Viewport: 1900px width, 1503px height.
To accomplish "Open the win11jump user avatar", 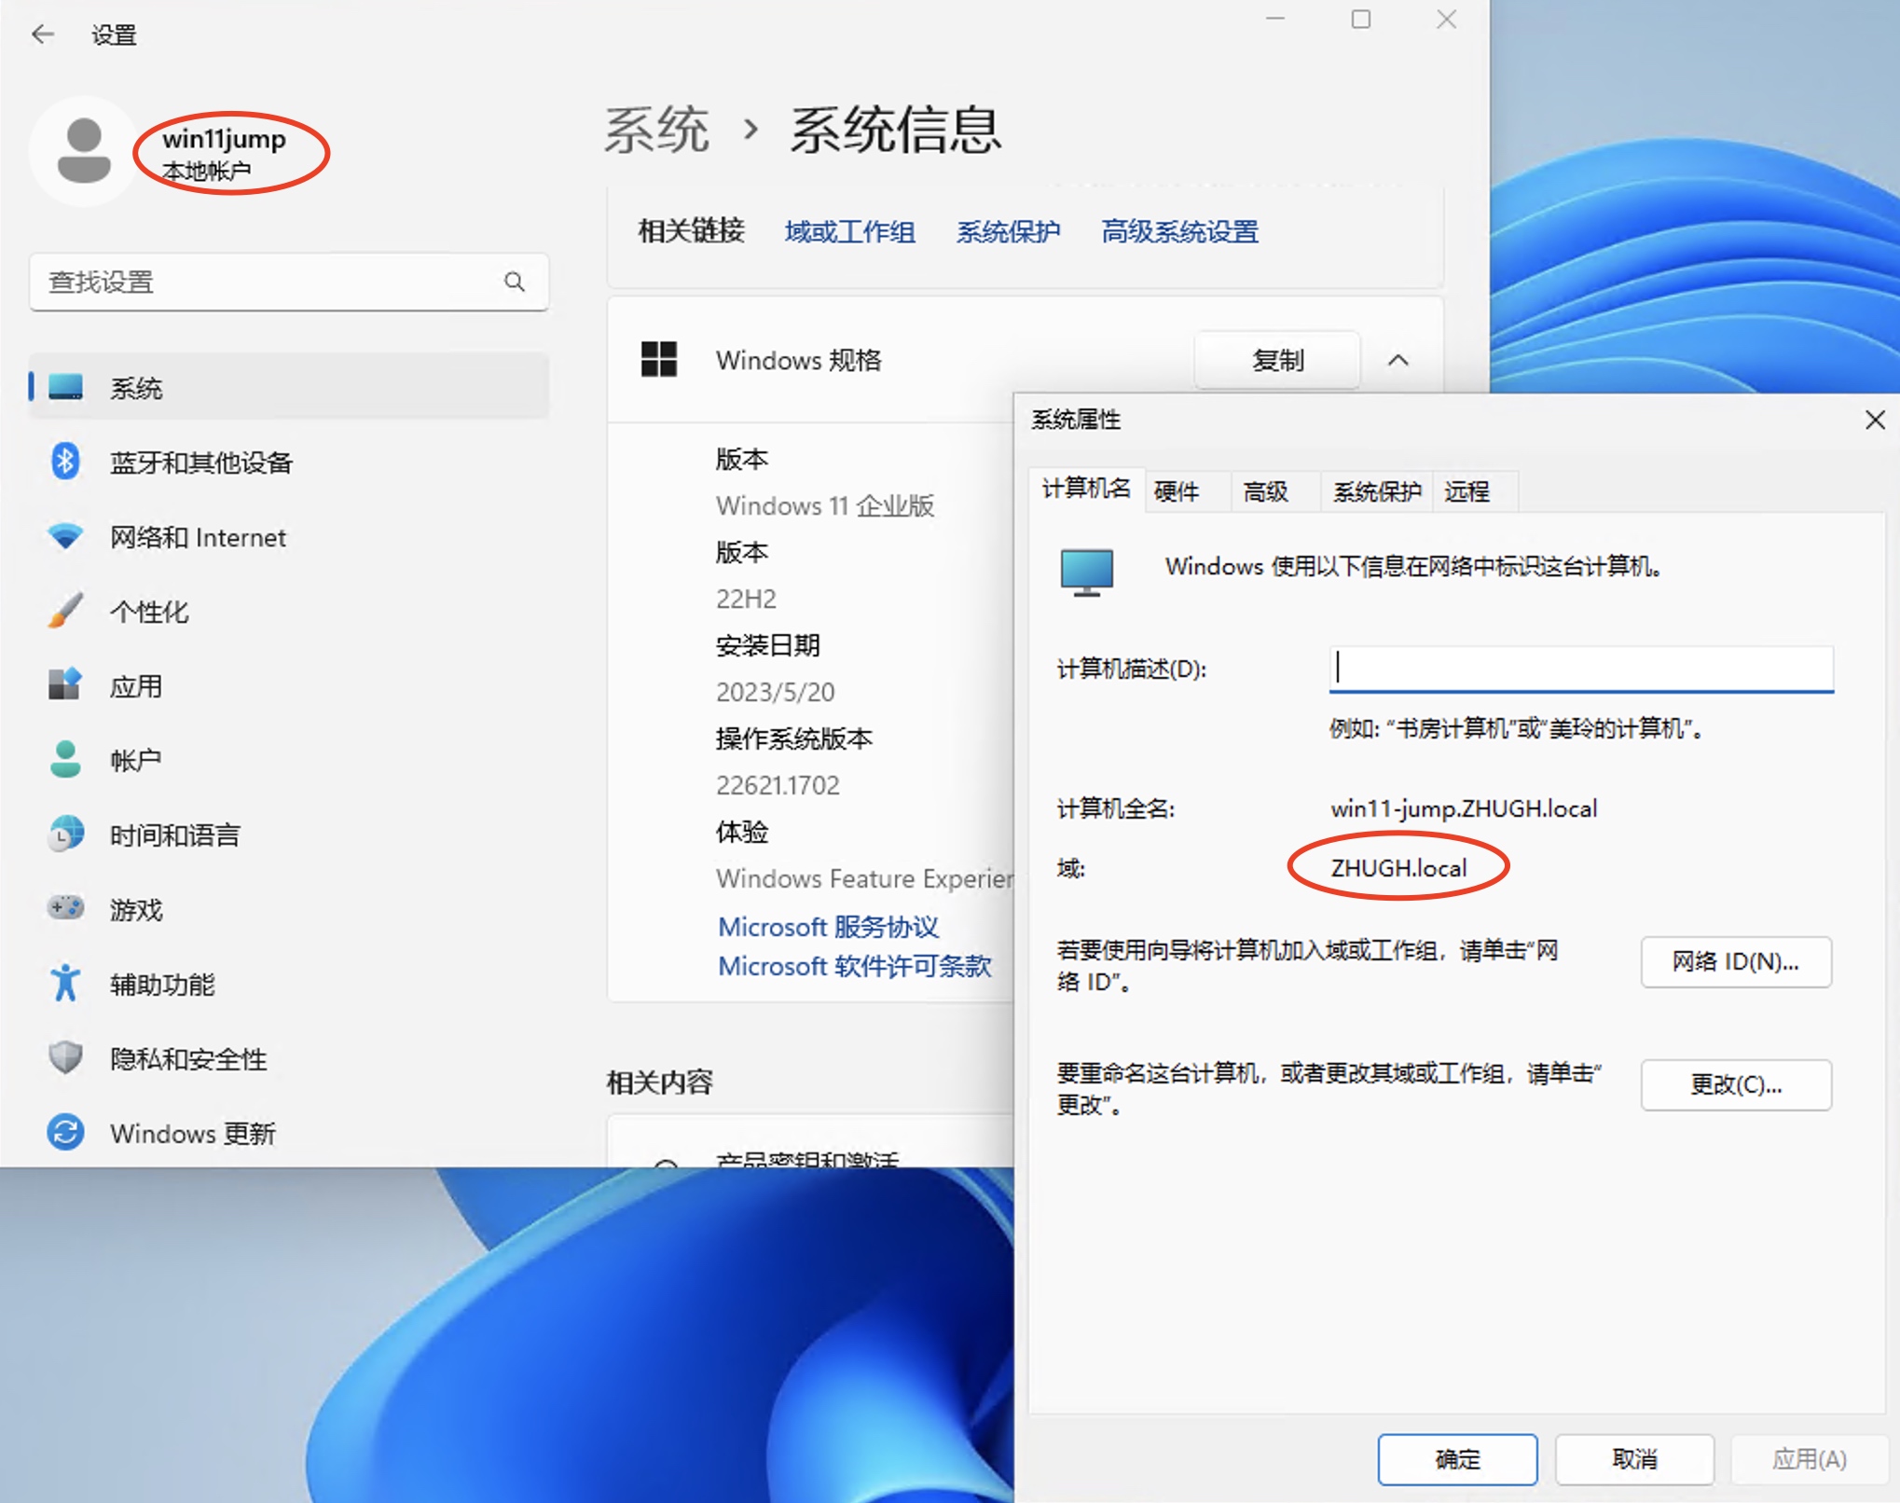I will pyautogui.click(x=84, y=150).
